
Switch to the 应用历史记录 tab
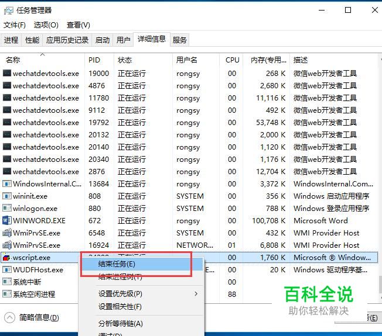67,40
